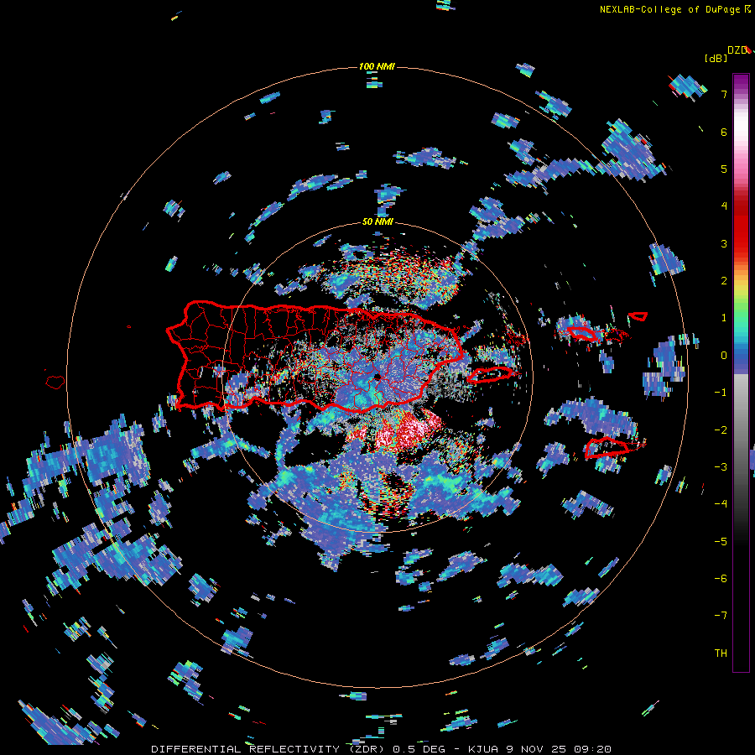Click the Differential Reflectivity KJUA timestamp caption
755x755 pixels.
pyautogui.click(x=382, y=749)
